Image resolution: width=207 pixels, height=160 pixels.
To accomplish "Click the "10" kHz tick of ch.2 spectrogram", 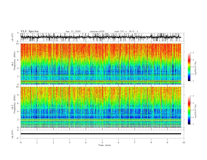I will [x=18, y=87].
